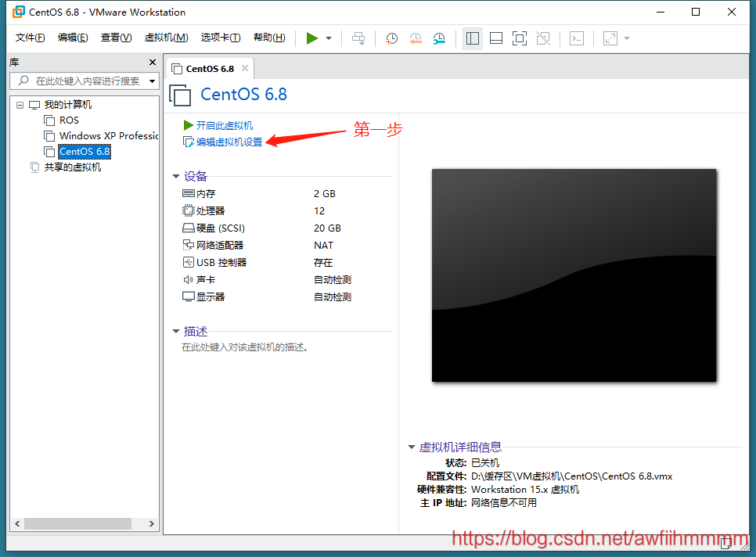Viewport: 756px width, 557px height.
Task: Click the Unity mode icon
Action: pos(543,38)
